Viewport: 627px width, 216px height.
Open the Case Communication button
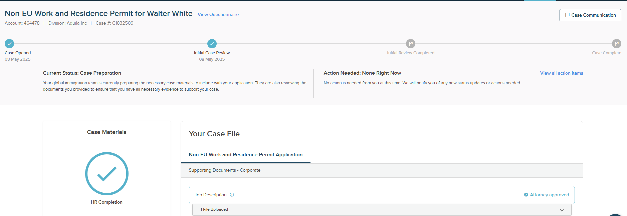pos(590,15)
